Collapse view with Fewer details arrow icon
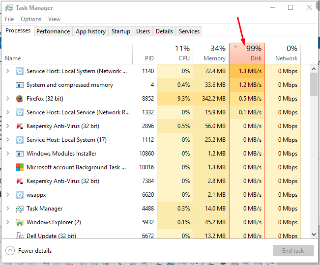320x265 pixels. click(10, 251)
